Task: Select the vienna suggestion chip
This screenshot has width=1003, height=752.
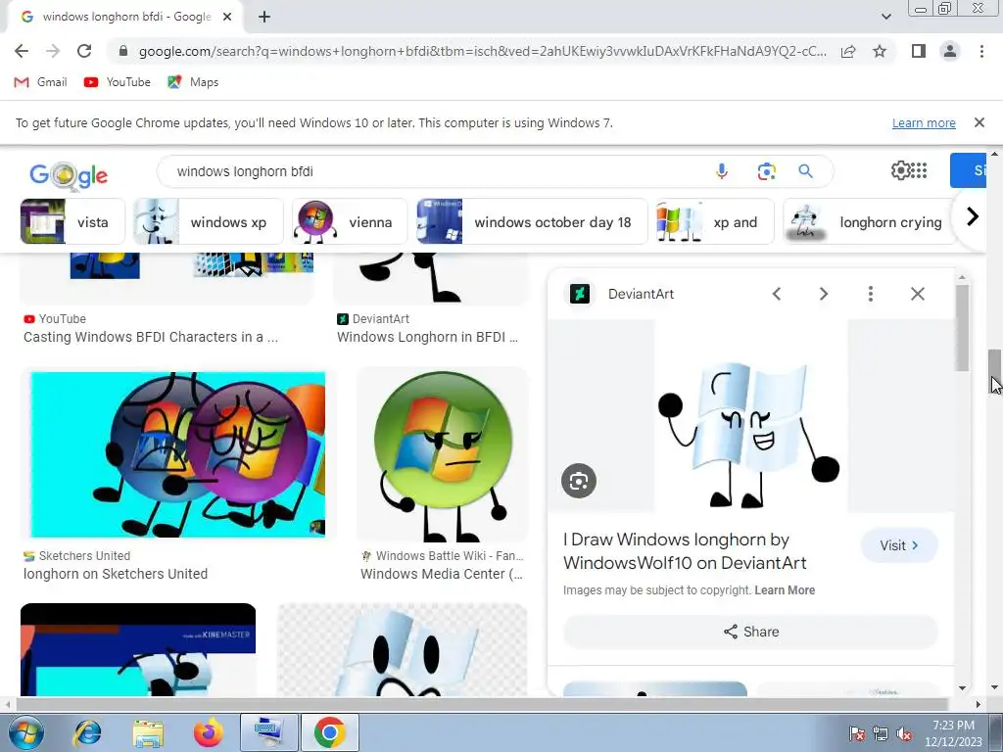Action: click(x=350, y=222)
